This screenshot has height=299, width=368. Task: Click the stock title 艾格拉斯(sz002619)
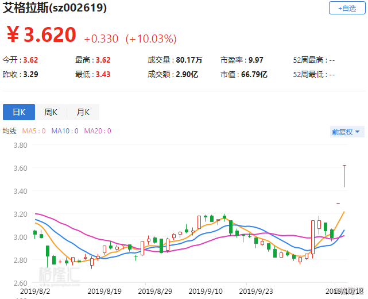point(55,7)
